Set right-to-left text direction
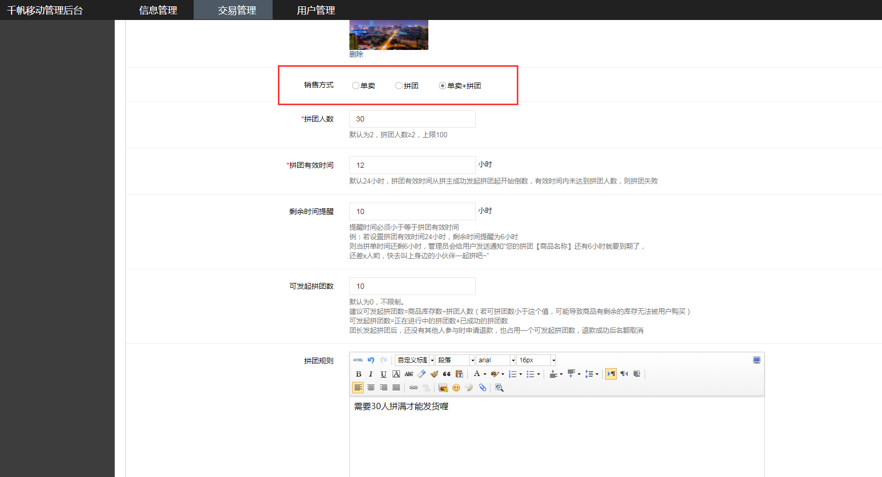Image resolution: width=882 pixels, height=477 pixels. pyautogui.click(x=624, y=374)
